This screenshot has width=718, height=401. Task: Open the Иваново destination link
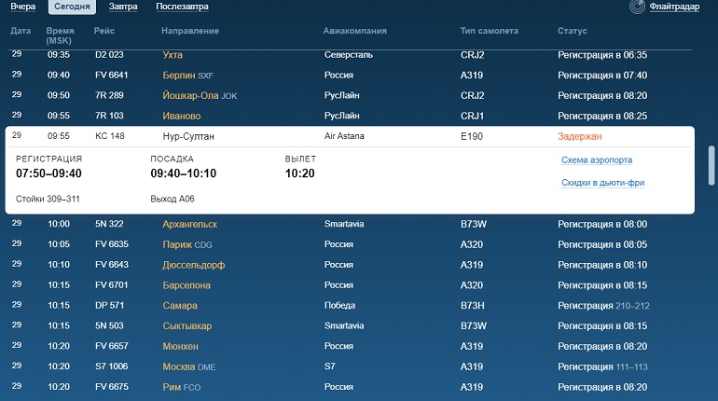click(181, 116)
